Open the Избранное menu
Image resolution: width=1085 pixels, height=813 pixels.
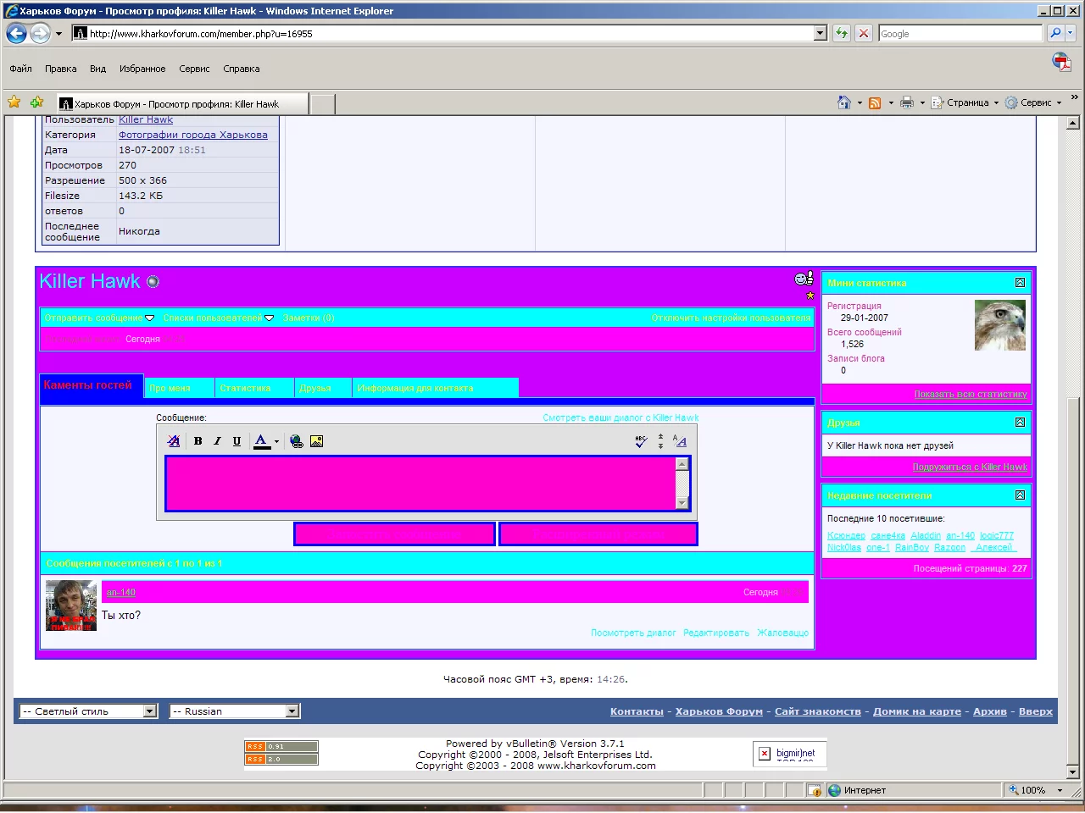click(x=142, y=69)
